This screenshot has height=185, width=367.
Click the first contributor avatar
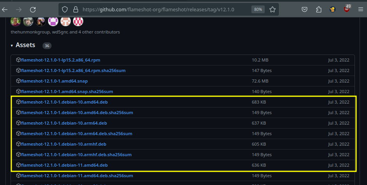pyautogui.click(x=16, y=21)
